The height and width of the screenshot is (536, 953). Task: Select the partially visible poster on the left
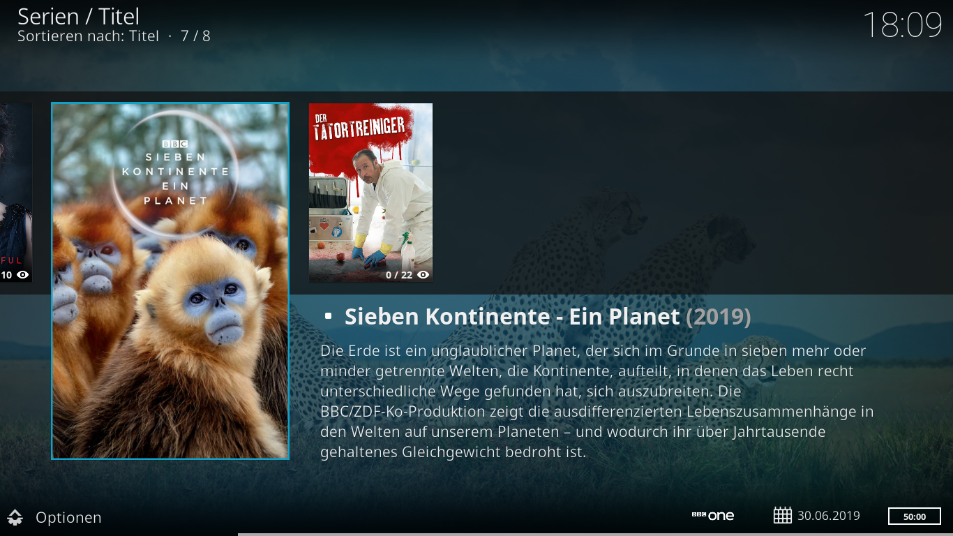pyautogui.click(x=15, y=193)
